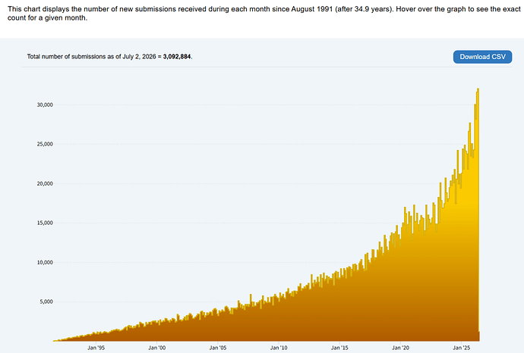Viewport: 524px width, 353px height.
Task: Click the Jan '95 x-axis tick label
Action: [x=96, y=348]
